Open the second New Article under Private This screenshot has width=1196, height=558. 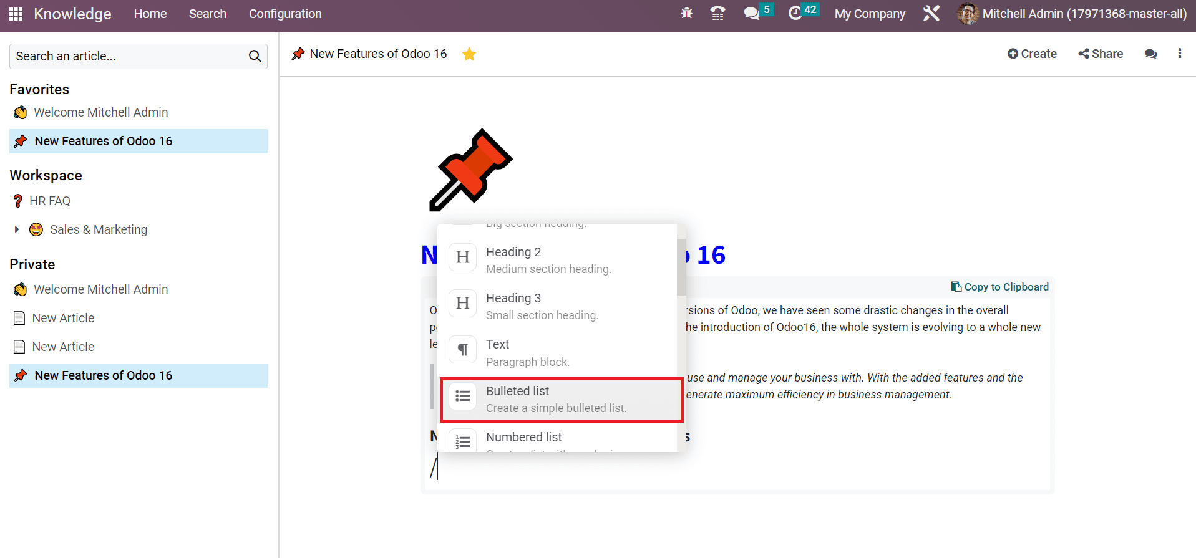(63, 347)
